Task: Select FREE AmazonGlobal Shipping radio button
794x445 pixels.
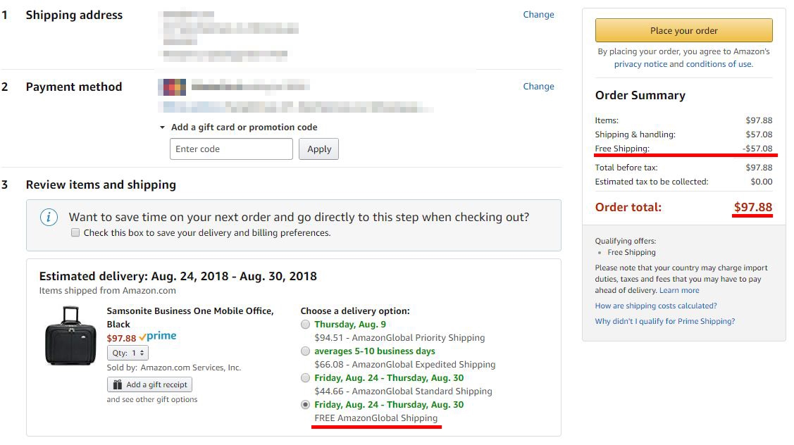Action: click(305, 405)
